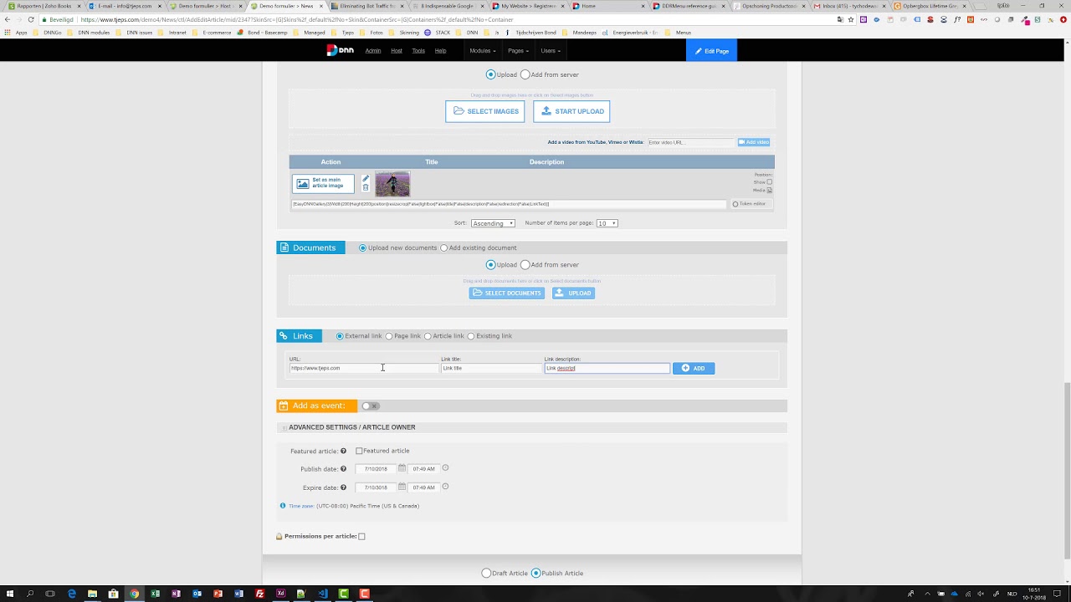Click the Start Upload button

(x=571, y=111)
